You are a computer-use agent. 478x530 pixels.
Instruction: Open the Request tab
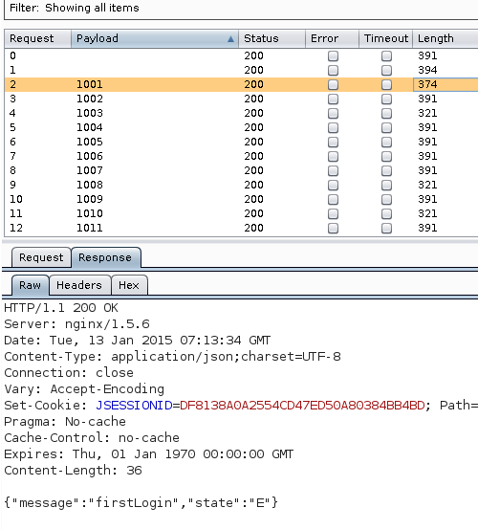click(x=41, y=257)
